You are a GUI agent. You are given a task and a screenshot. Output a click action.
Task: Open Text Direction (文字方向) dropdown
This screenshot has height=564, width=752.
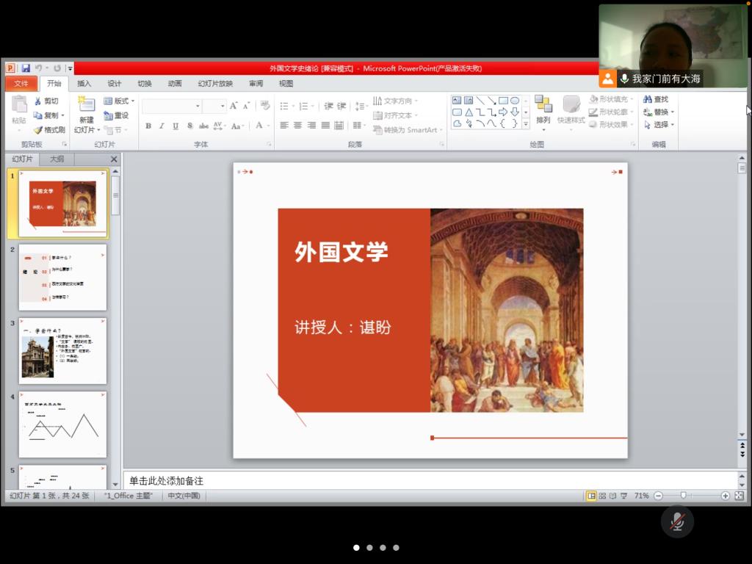(x=396, y=101)
